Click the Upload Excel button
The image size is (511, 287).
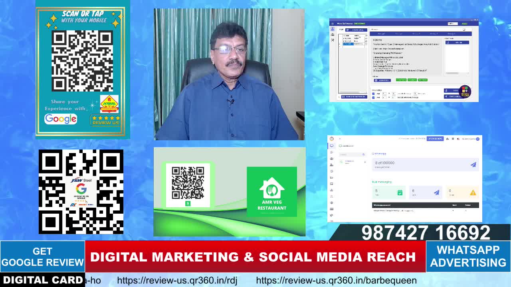(356, 30)
